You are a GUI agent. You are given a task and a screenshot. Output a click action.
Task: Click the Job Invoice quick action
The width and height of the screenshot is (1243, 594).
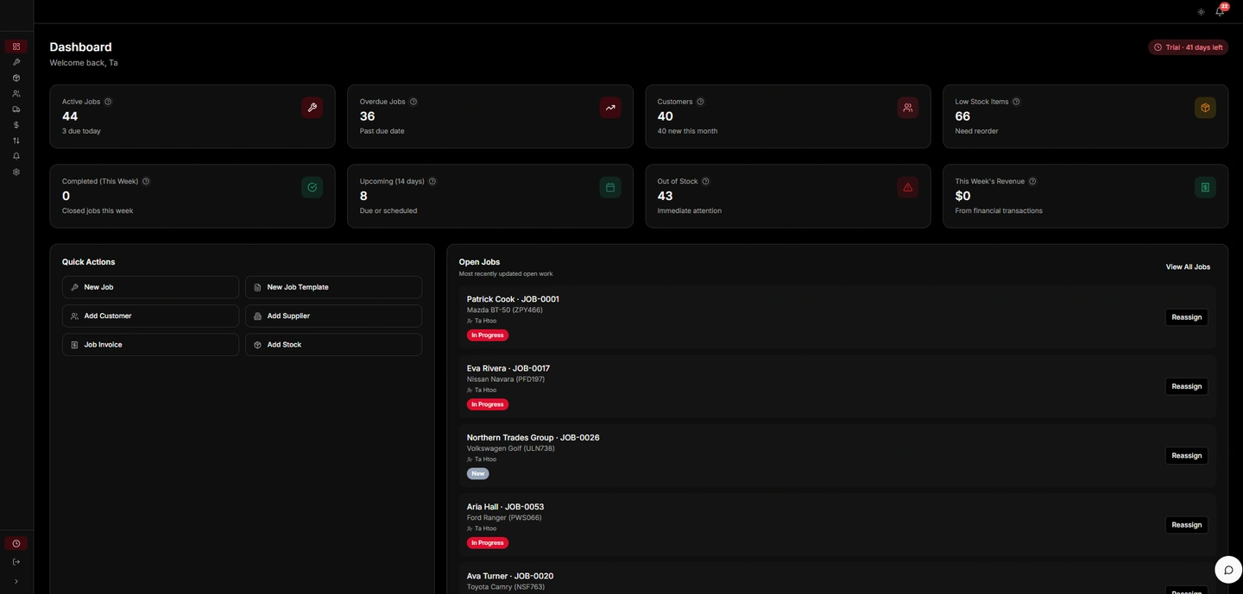click(150, 345)
